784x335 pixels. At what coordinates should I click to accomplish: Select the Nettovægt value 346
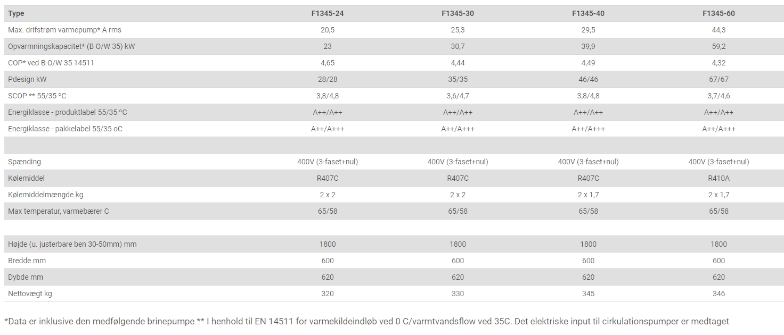click(x=718, y=294)
